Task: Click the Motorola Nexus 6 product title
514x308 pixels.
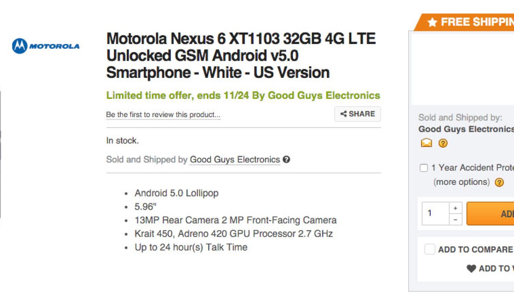Action: pos(241,56)
